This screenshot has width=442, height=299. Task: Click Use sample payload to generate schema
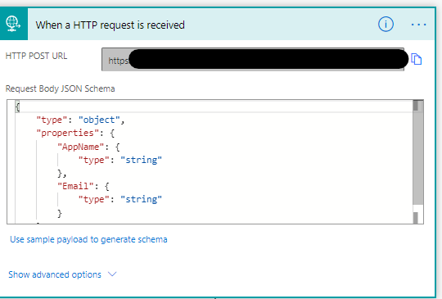point(88,239)
